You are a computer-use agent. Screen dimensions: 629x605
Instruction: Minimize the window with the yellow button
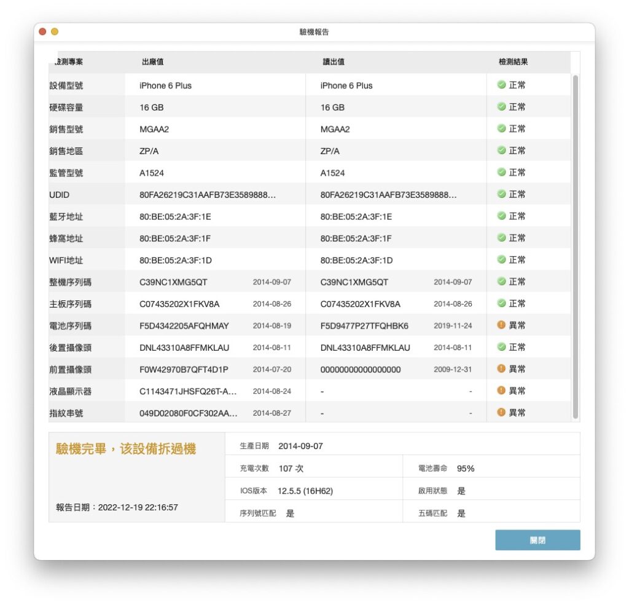(55, 32)
